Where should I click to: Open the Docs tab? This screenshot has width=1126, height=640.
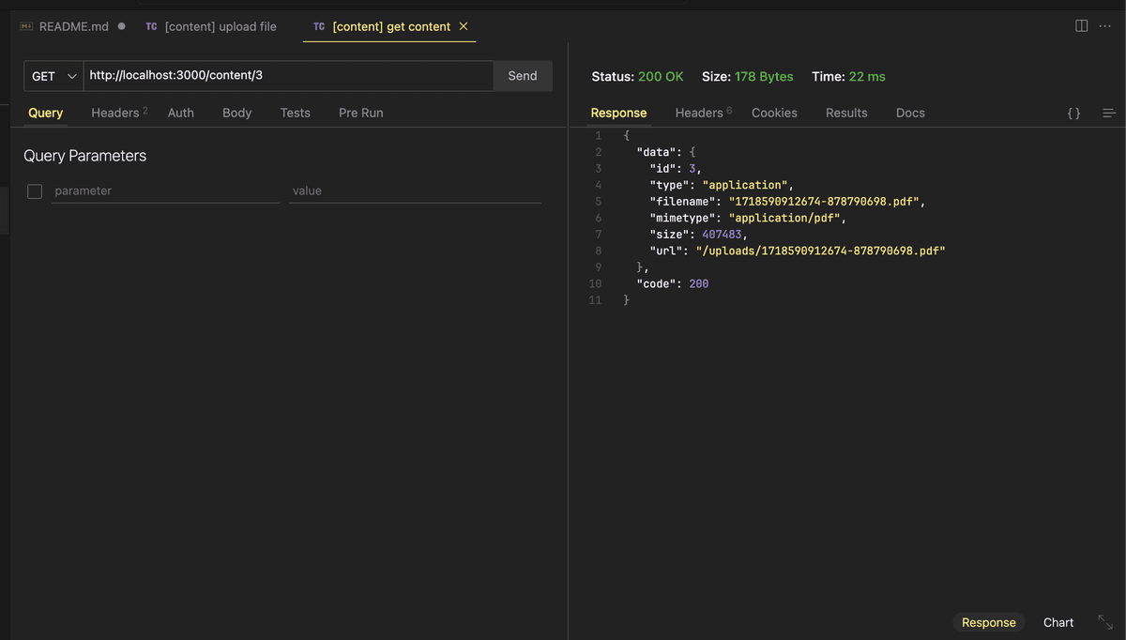coord(910,113)
